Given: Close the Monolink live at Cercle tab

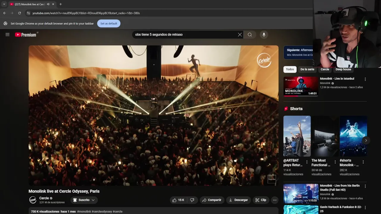Looking at the screenshot, I should tap(53, 4).
